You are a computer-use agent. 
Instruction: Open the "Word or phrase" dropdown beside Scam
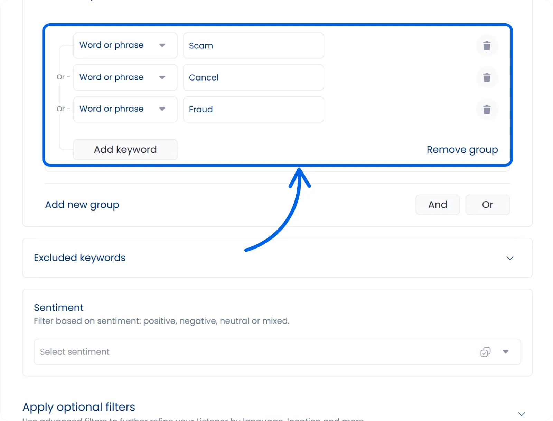162,45
